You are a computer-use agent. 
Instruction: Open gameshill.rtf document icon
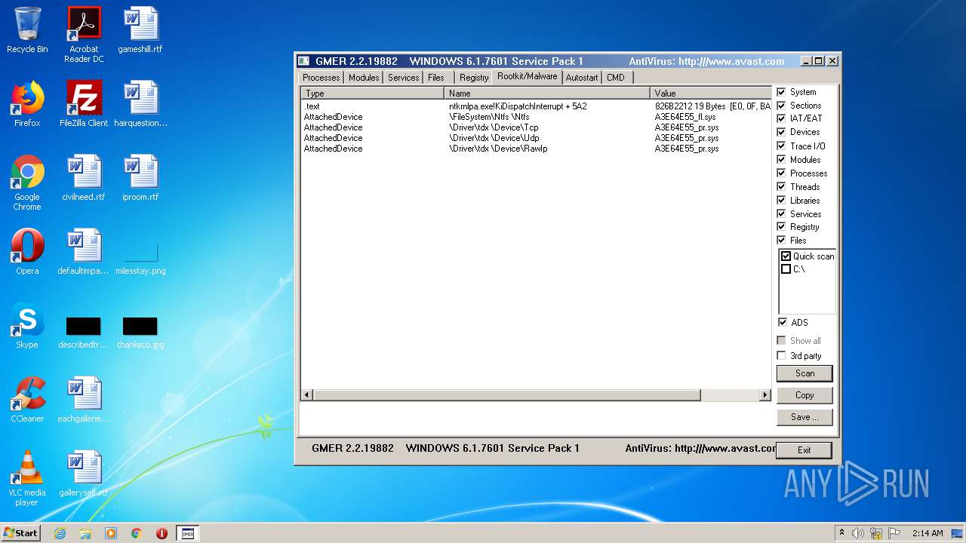[140, 30]
